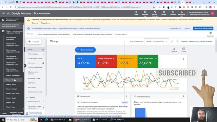Click the Новая кампания button
The height and width of the screenshot is (122, 217).
pyautogui.click(x=85, y=50)
